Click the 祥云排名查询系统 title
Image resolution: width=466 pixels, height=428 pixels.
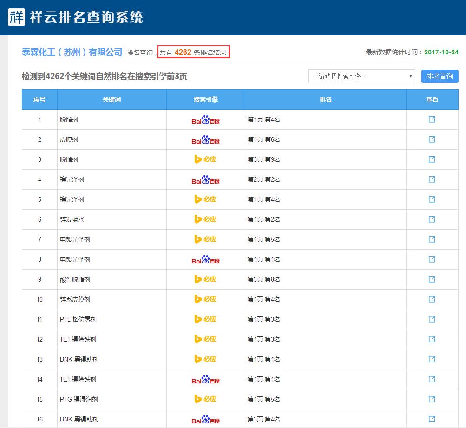point(86,17)
